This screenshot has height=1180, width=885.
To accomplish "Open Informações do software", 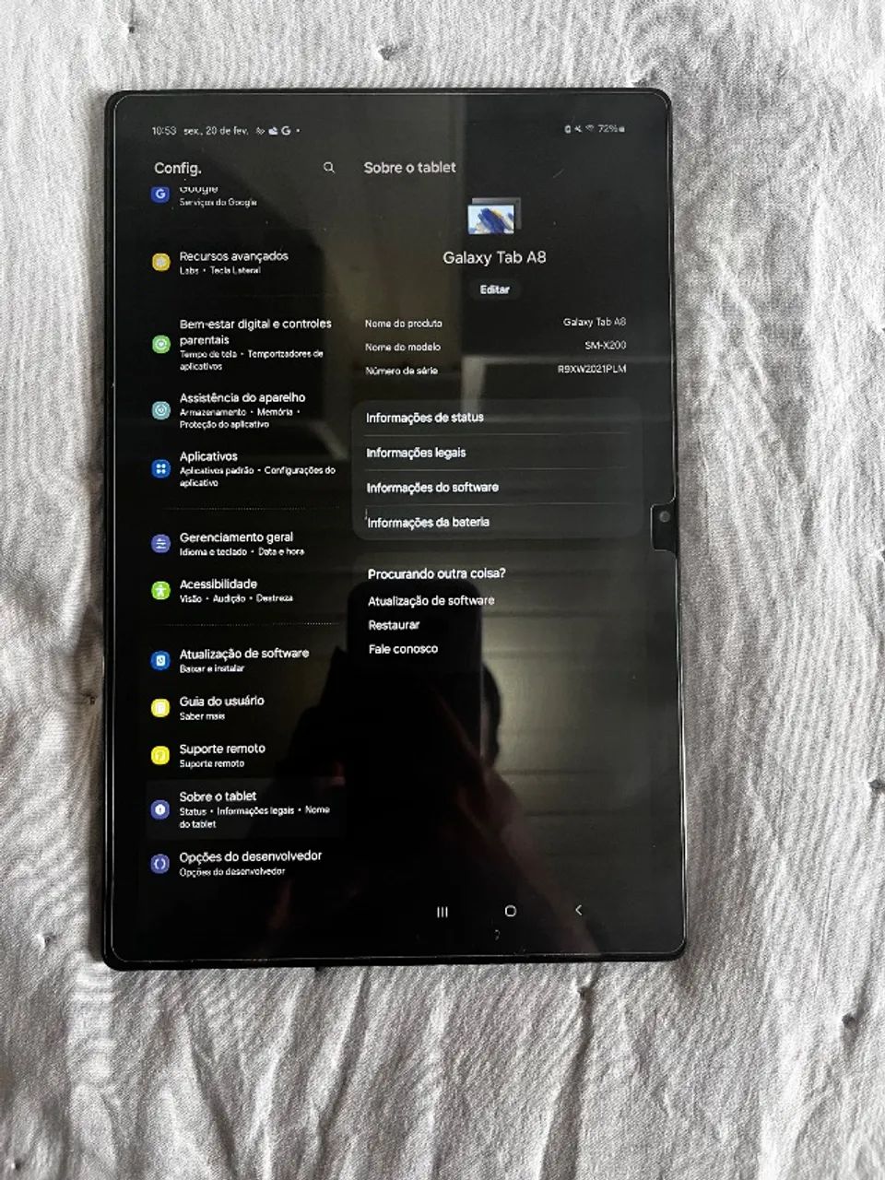I will (497, 488).
